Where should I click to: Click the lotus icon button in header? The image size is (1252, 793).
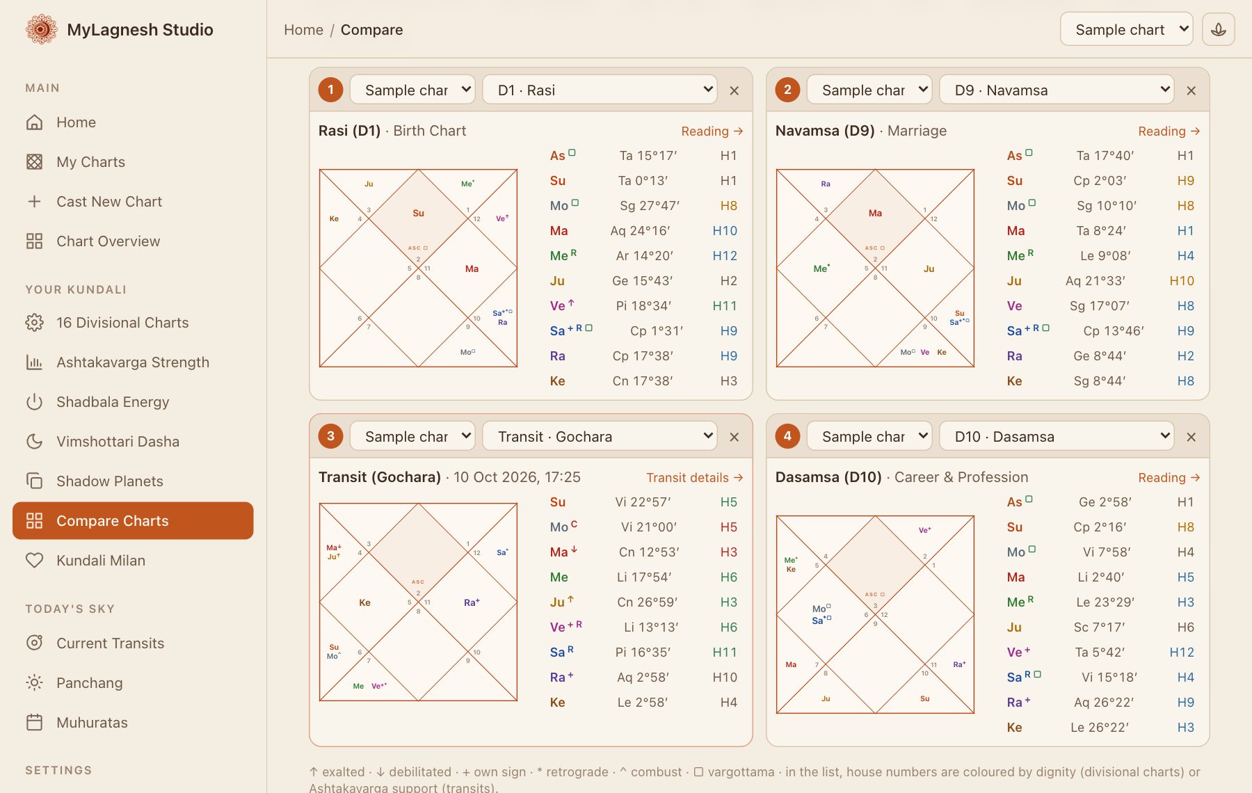point(1218,29)
